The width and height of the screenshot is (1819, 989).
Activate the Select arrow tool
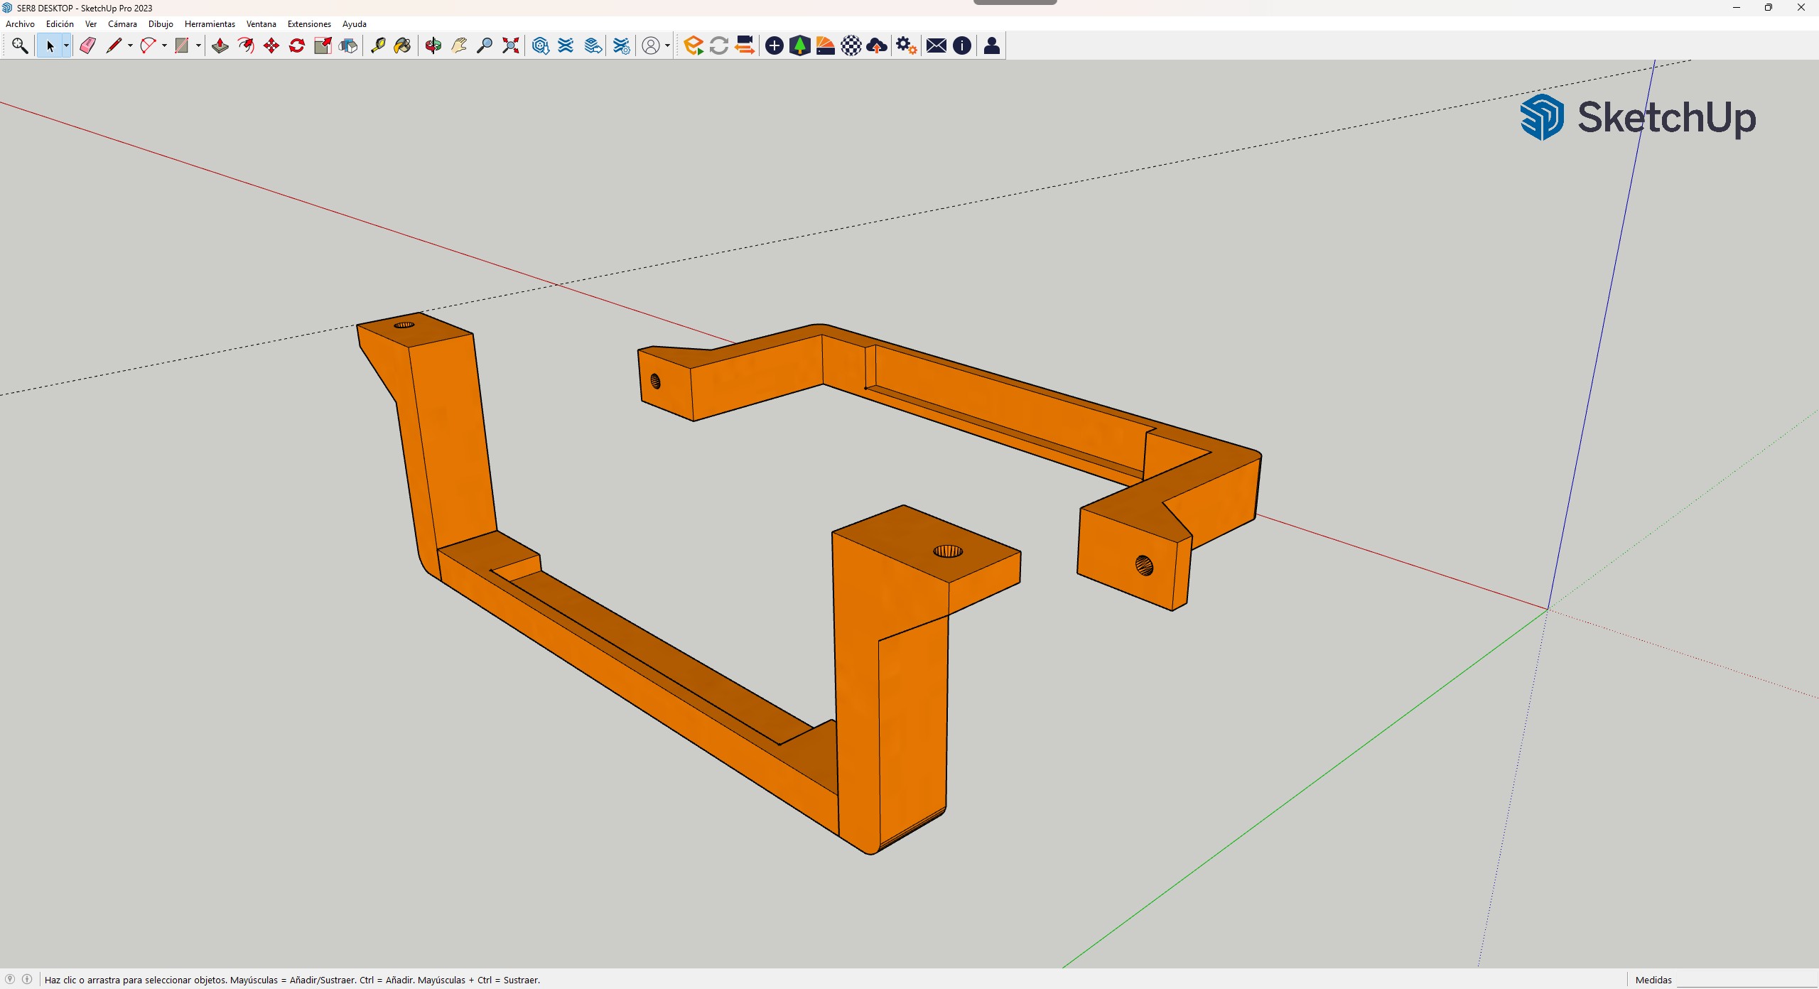[49, 46]
